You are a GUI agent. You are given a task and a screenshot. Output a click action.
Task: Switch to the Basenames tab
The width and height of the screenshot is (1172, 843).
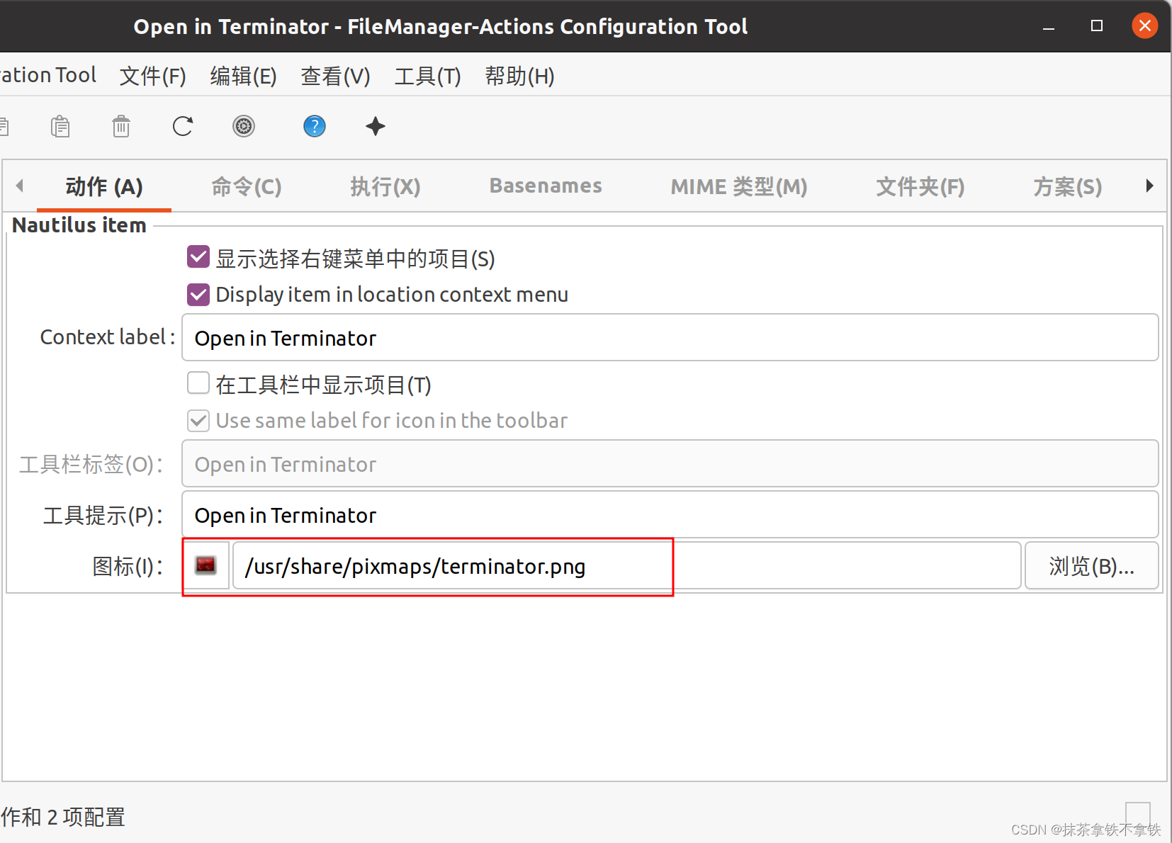(x=546, y=186)
